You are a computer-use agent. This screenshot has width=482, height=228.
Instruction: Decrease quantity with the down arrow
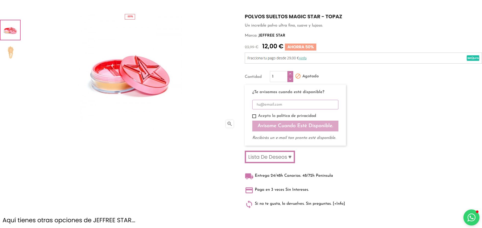tap(290, 79)
